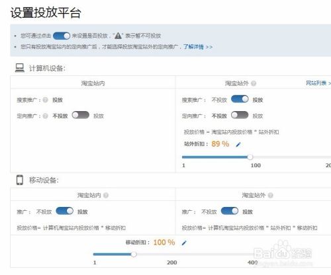Open the 了解详情 >> link
331x275 pixels.
click(198, 47)
